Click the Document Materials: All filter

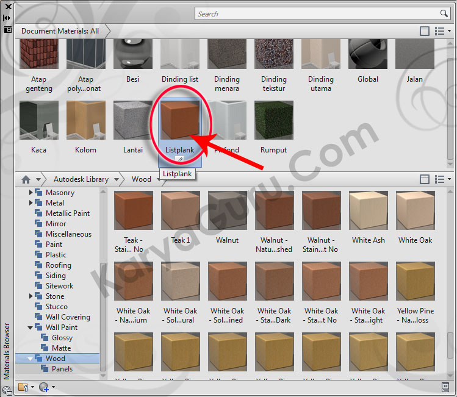(x=60, y=31)
